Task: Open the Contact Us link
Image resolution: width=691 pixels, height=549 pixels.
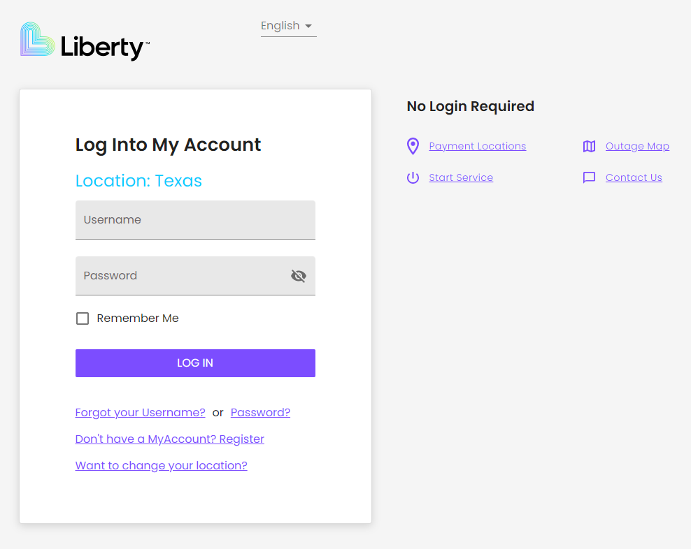Action: tap(634, 177)
